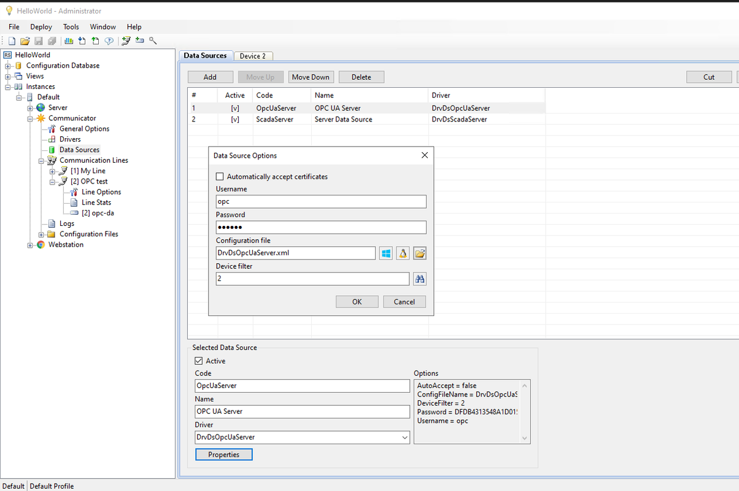Click the Save All toolbar icon

pos(52,41)
